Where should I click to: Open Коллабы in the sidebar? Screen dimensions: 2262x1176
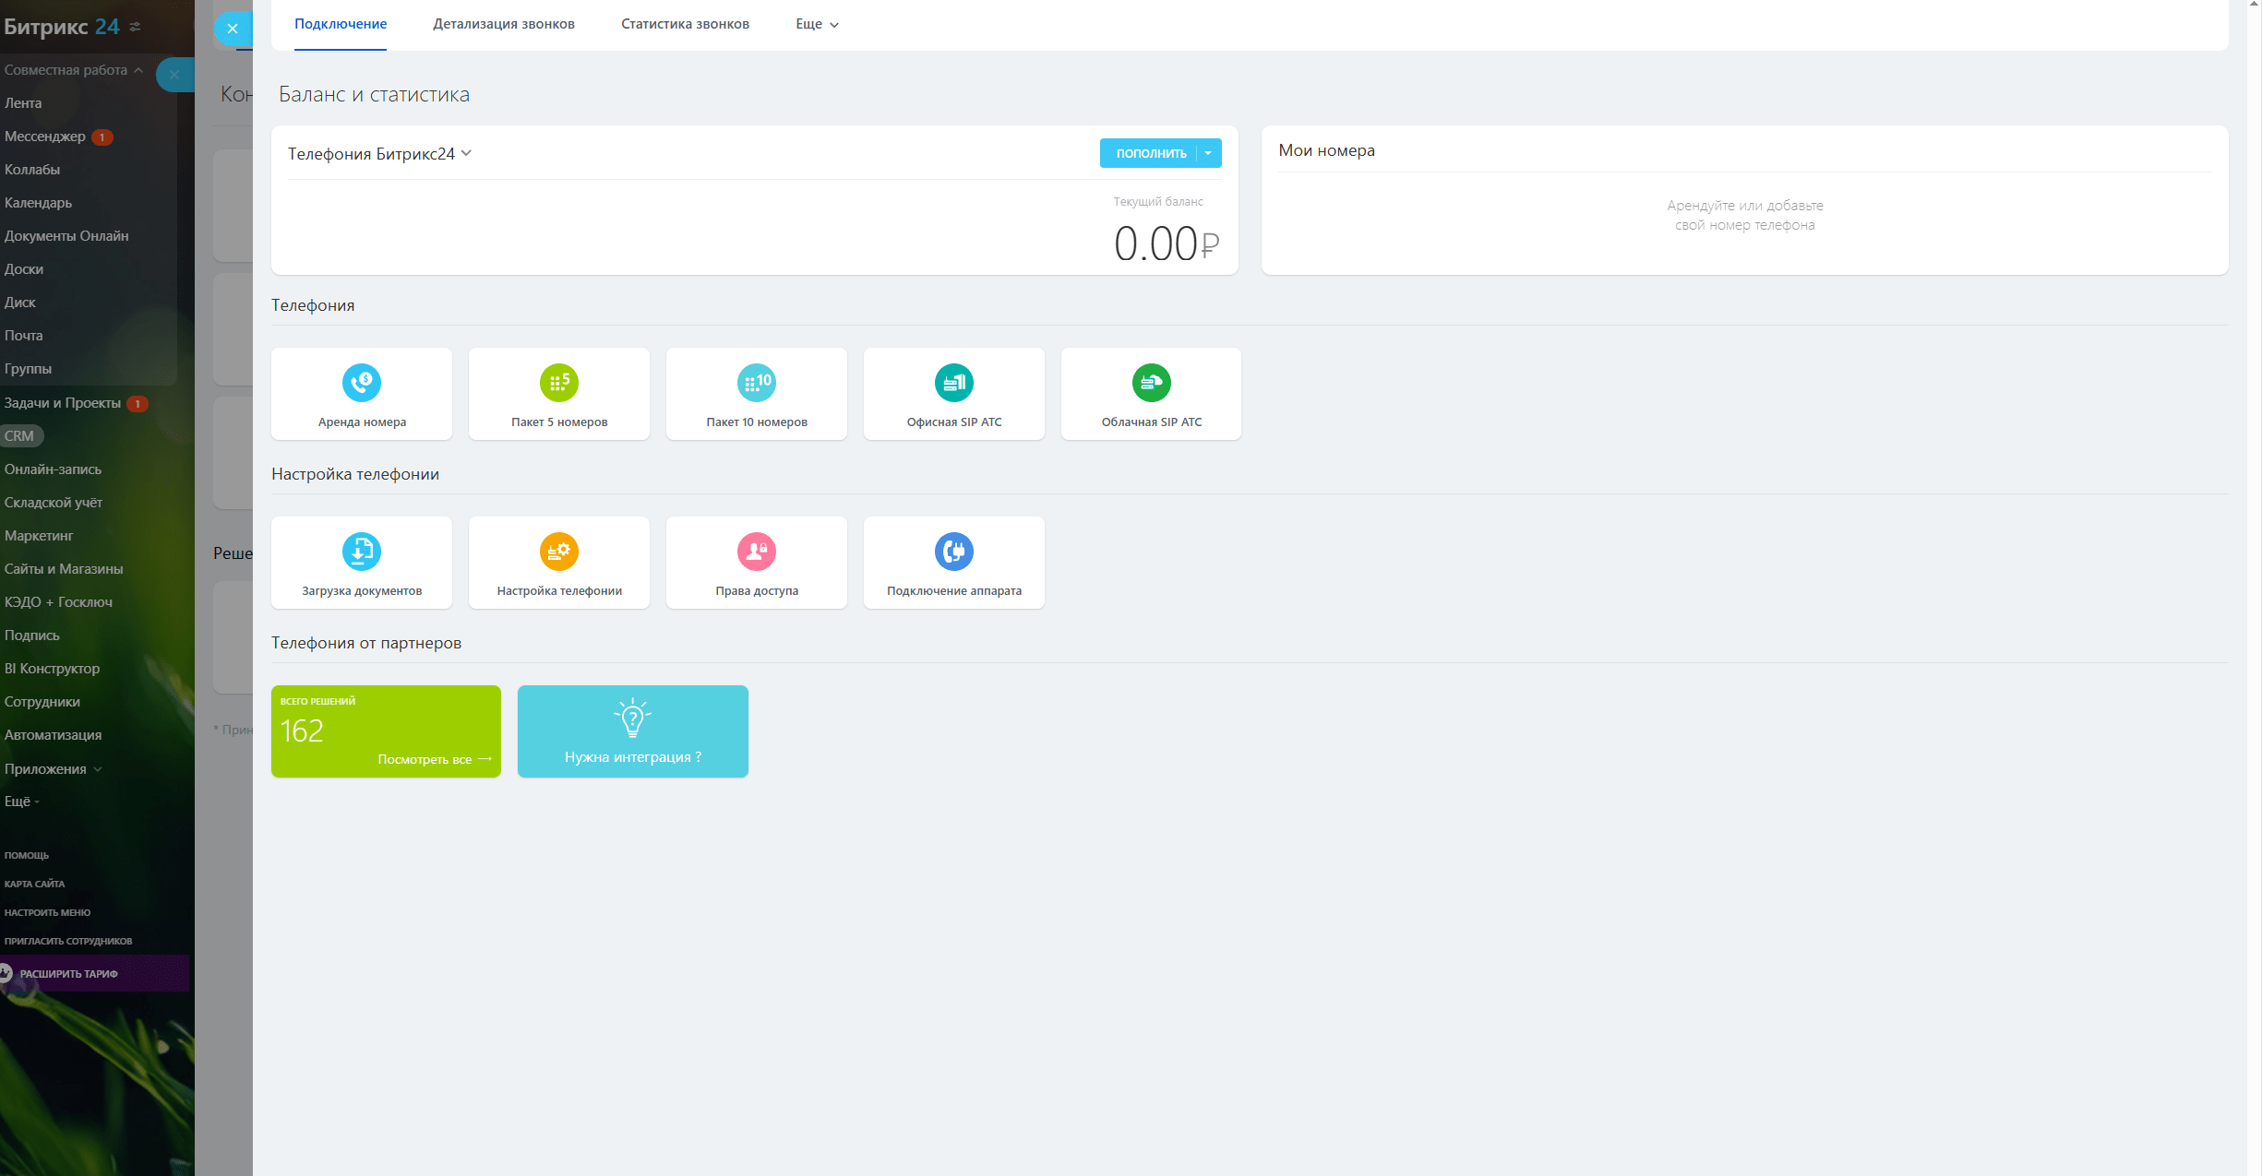click(x=31, y=170)
